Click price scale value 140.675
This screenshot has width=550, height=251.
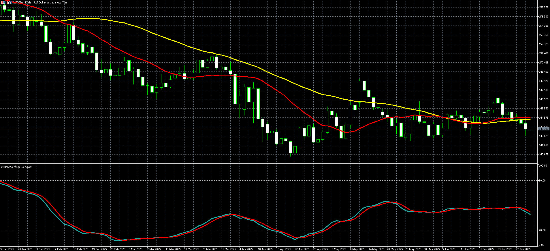point(543,155)
